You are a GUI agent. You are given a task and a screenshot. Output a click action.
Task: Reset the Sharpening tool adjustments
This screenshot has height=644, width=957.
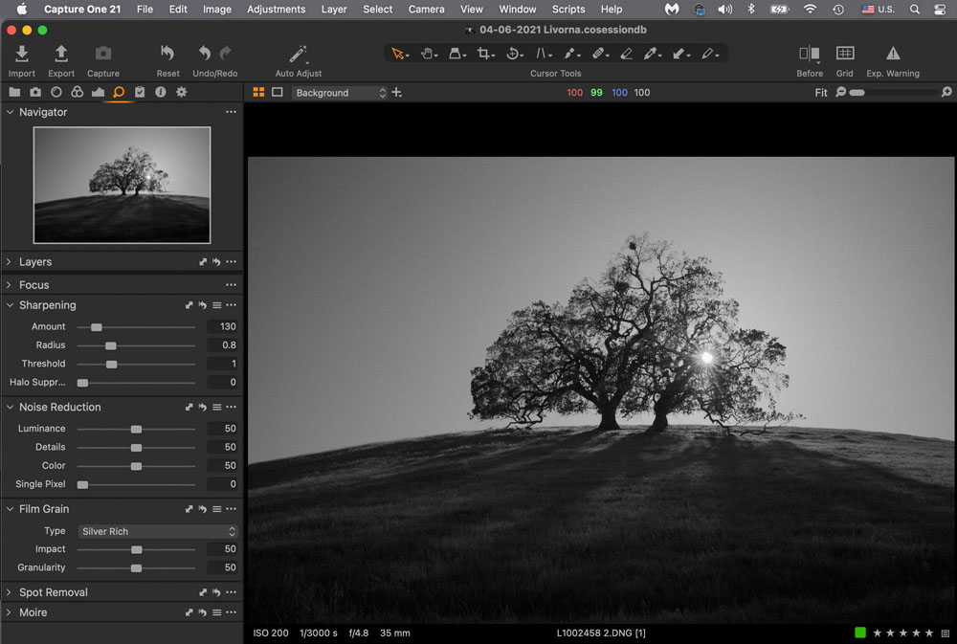coord(202,305)
